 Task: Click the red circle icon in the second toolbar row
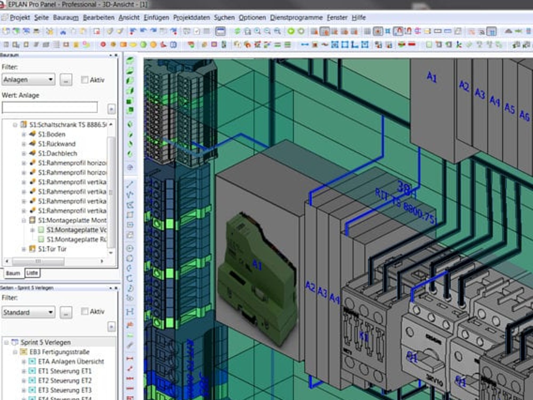click(103, 45)
